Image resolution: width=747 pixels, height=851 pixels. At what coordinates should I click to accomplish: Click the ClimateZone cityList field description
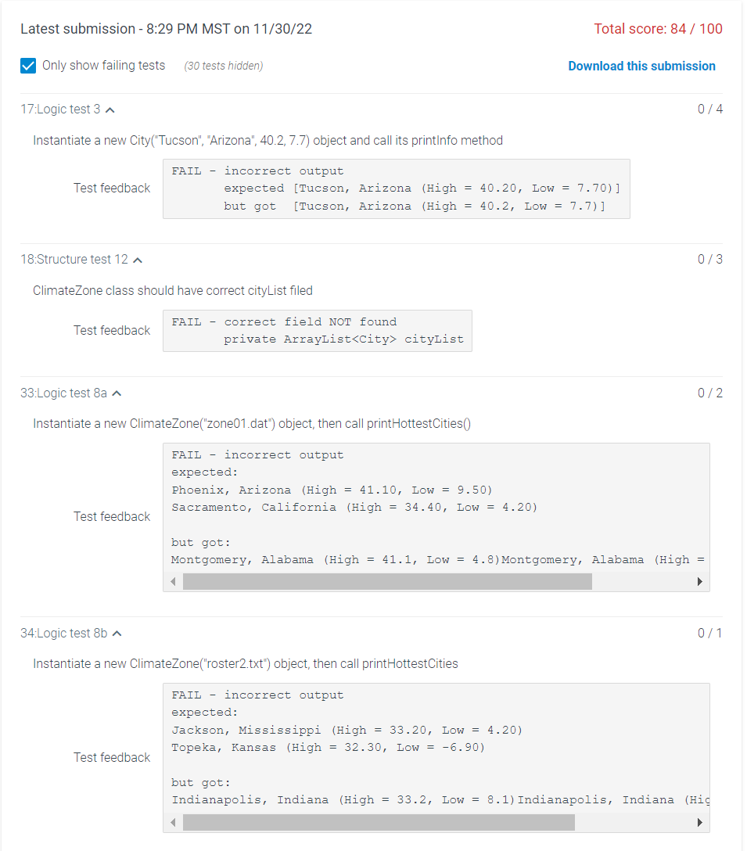coord(173,291)
